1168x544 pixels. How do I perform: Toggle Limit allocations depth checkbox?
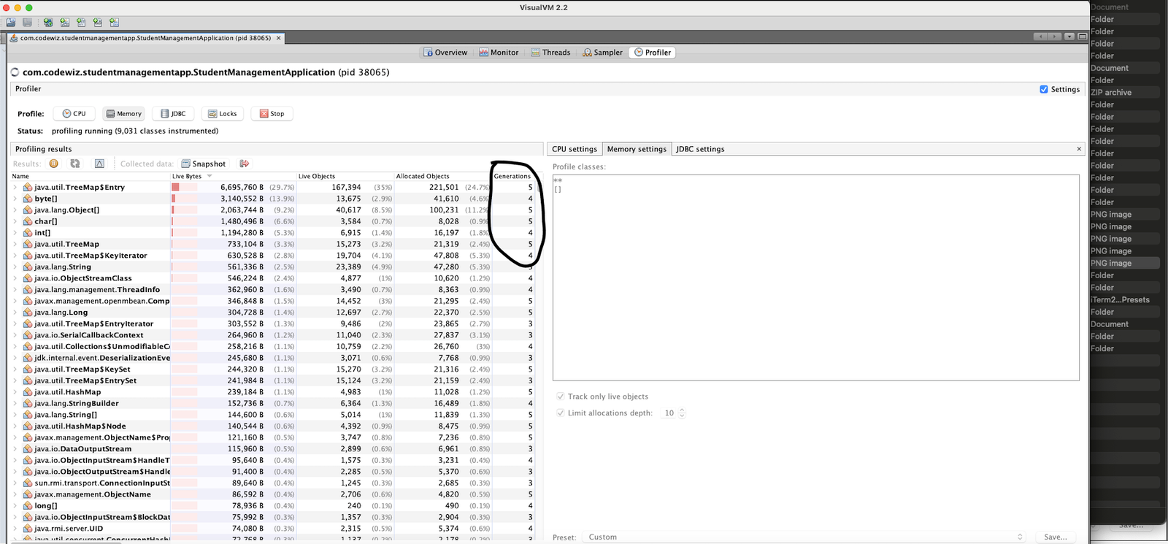click(561, 413)
